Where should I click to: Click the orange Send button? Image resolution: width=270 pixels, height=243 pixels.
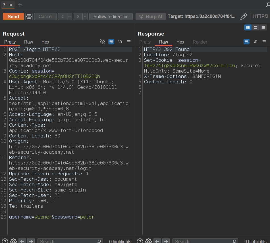point(13,17)
